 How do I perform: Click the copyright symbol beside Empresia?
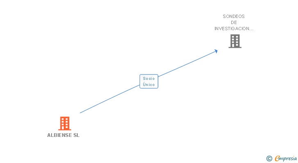click(269, 159)
